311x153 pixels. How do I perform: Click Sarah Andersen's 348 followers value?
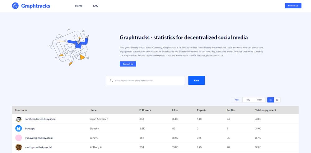tap(142, 119)
